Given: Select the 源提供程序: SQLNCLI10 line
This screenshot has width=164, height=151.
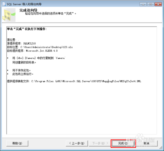Looking at the screenshot, I should point(21,44).
